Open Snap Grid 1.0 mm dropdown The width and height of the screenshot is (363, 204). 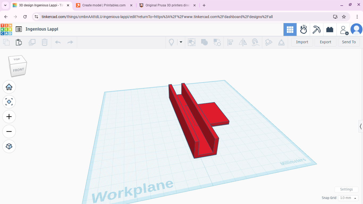(x=348, y=198)
